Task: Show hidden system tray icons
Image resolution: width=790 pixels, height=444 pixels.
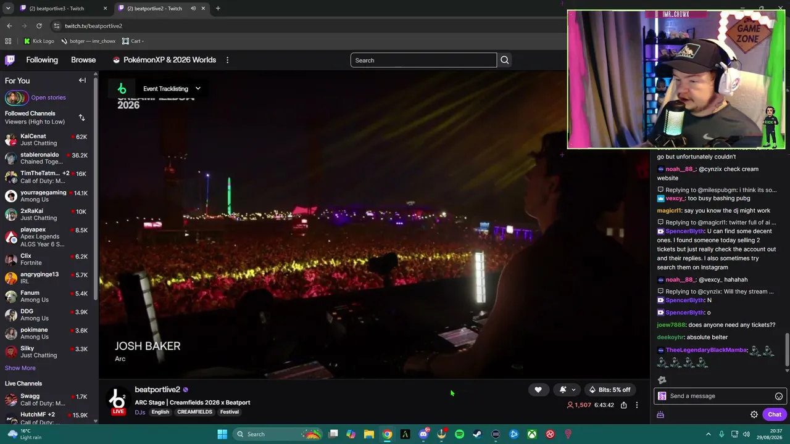Action: 708,434
